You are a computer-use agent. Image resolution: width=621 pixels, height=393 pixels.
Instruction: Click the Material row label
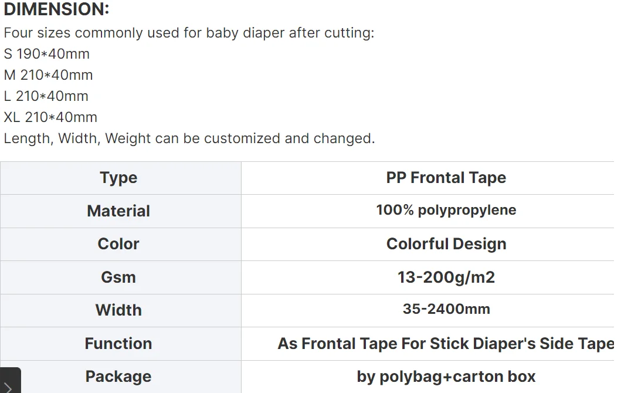click(x=118, y=211)
